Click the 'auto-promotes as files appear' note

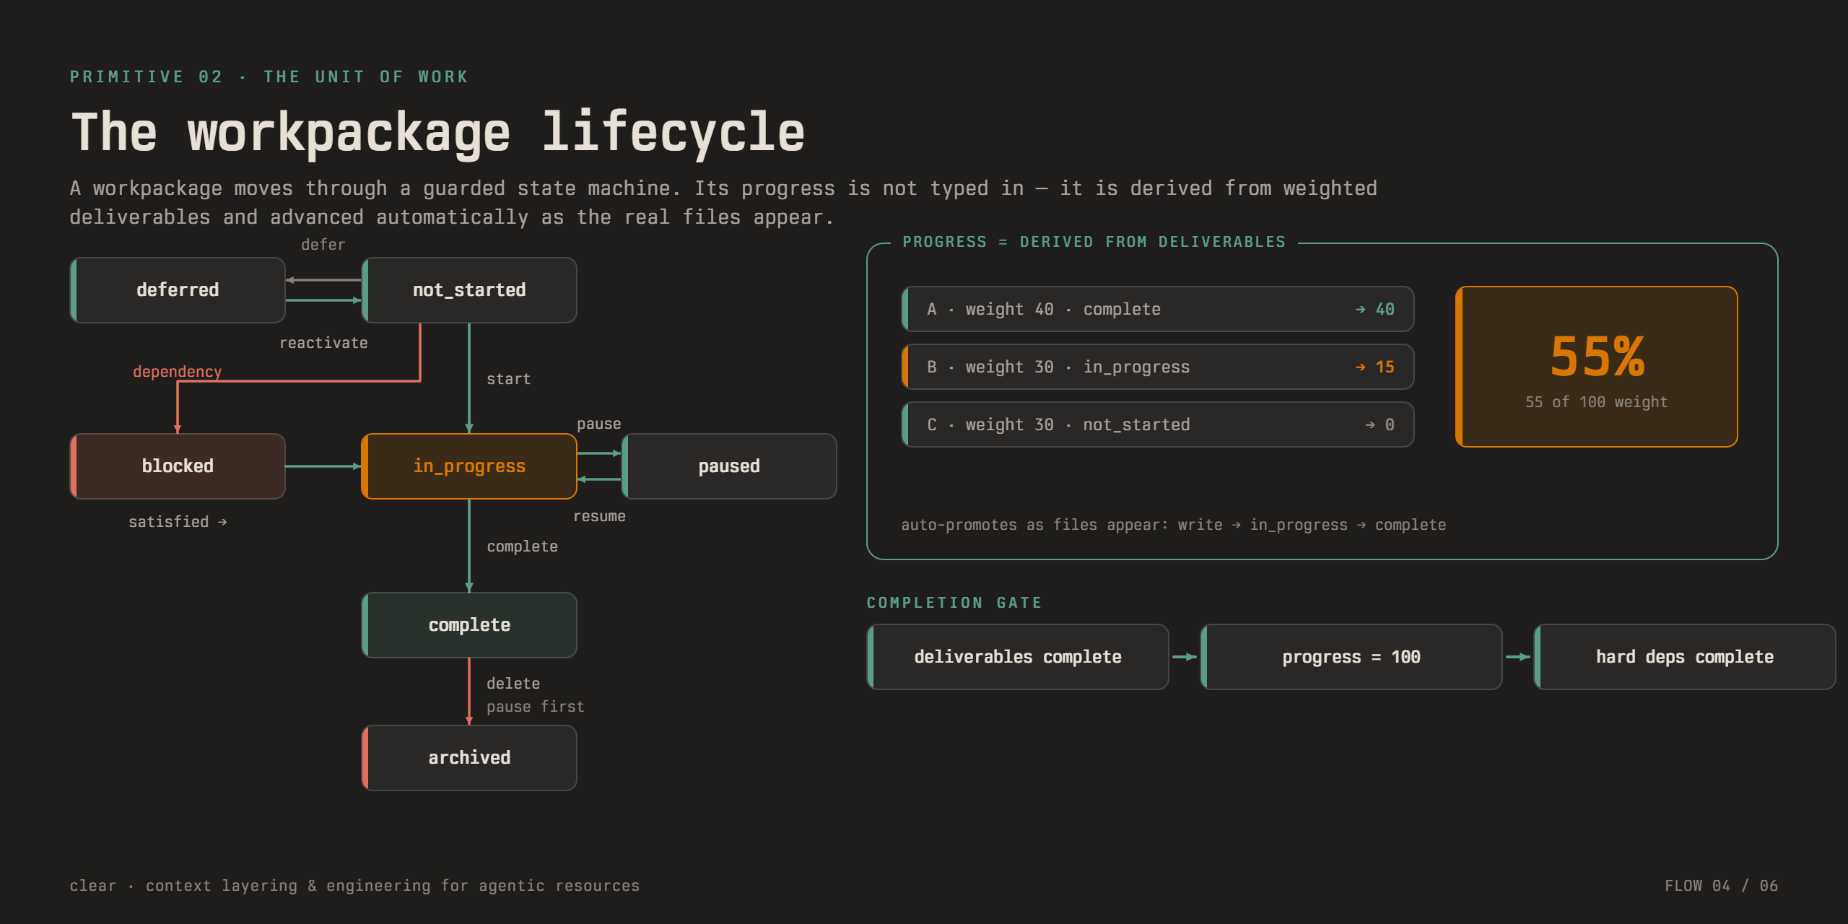pos(1173,525)
